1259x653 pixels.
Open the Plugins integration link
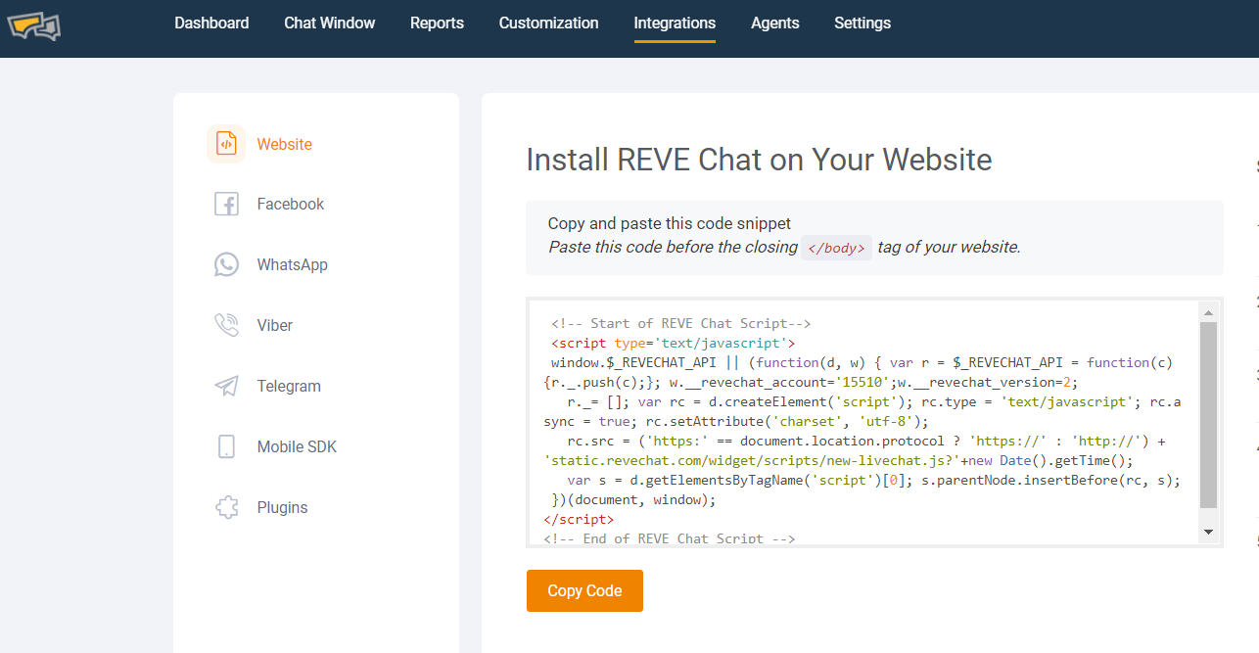click(283, 507)
